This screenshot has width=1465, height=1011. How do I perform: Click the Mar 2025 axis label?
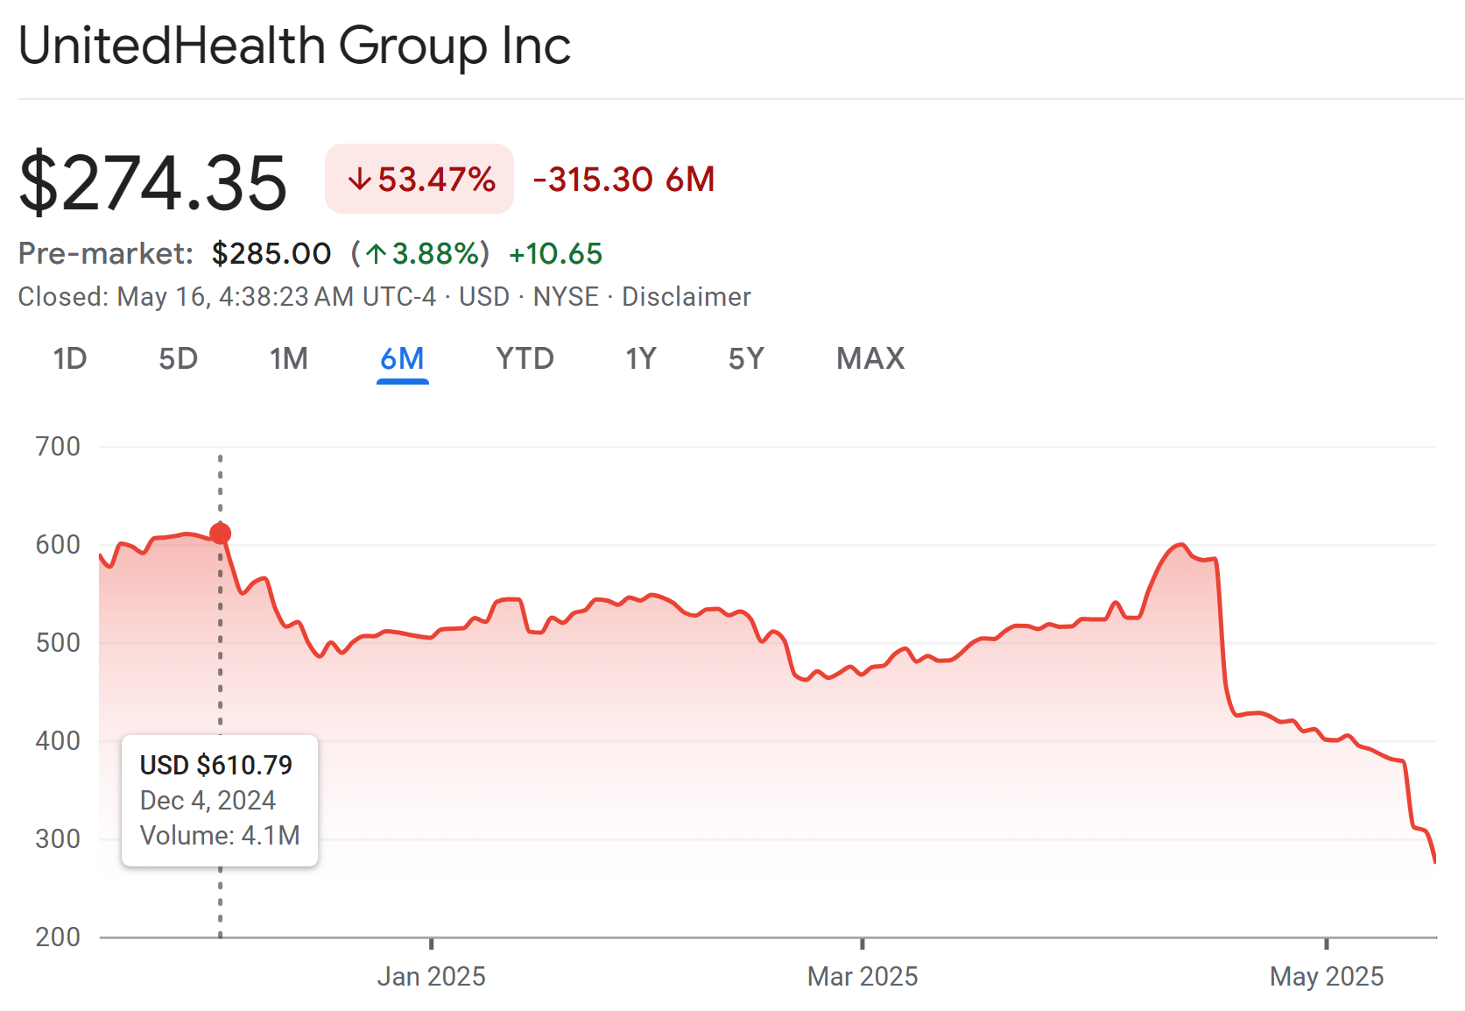(x=863, y=976)
